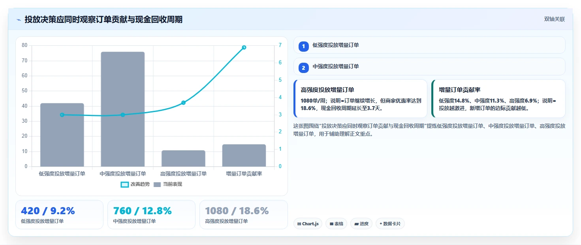Click the icon in the Chart.js tag

pos(299,224)
